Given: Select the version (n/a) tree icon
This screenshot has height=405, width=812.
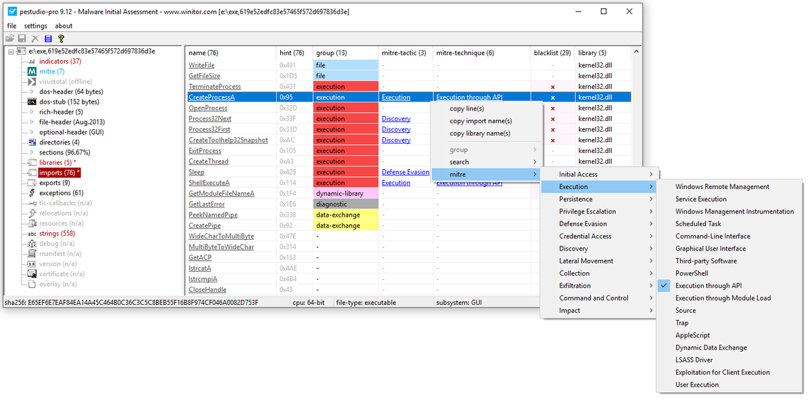Looking at the screenshot, I should (32, 264).
